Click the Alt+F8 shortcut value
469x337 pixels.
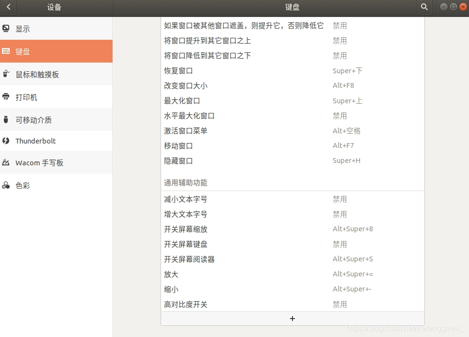point(343,85)
